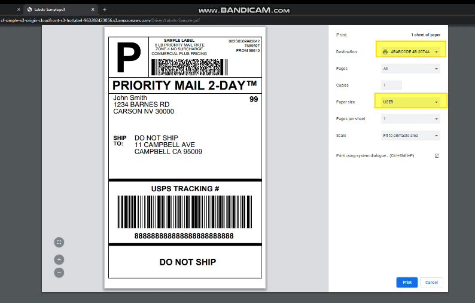Image resolution: width=475 pixels, height=303 pixels.
Task: Click the tracking number 8888 digits text
Action: 184,236
